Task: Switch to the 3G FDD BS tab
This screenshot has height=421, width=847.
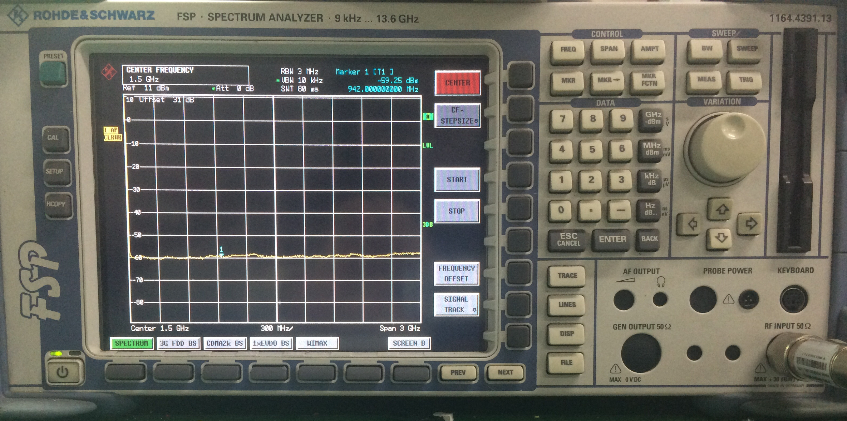Action: (178, 344)
